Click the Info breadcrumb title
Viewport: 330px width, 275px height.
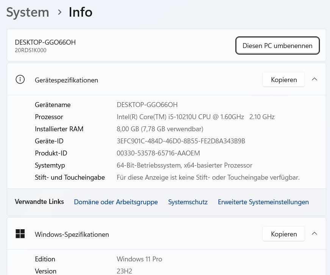point(81,12)
